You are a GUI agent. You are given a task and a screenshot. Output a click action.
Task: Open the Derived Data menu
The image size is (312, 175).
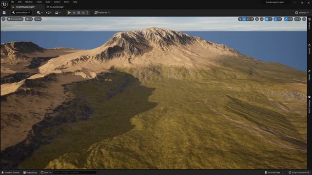(273, 173)
